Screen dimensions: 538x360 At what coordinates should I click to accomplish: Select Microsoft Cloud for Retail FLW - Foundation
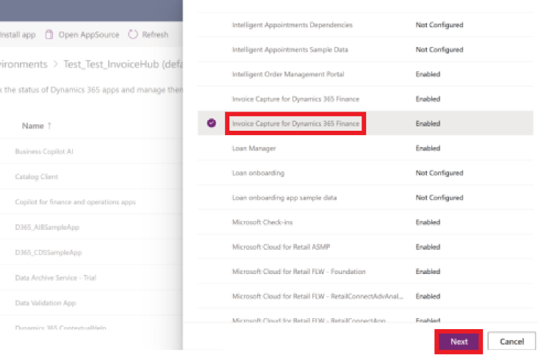click(298, 272)
